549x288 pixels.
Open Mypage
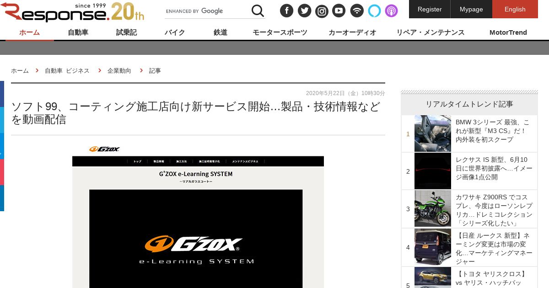(471, 9)
